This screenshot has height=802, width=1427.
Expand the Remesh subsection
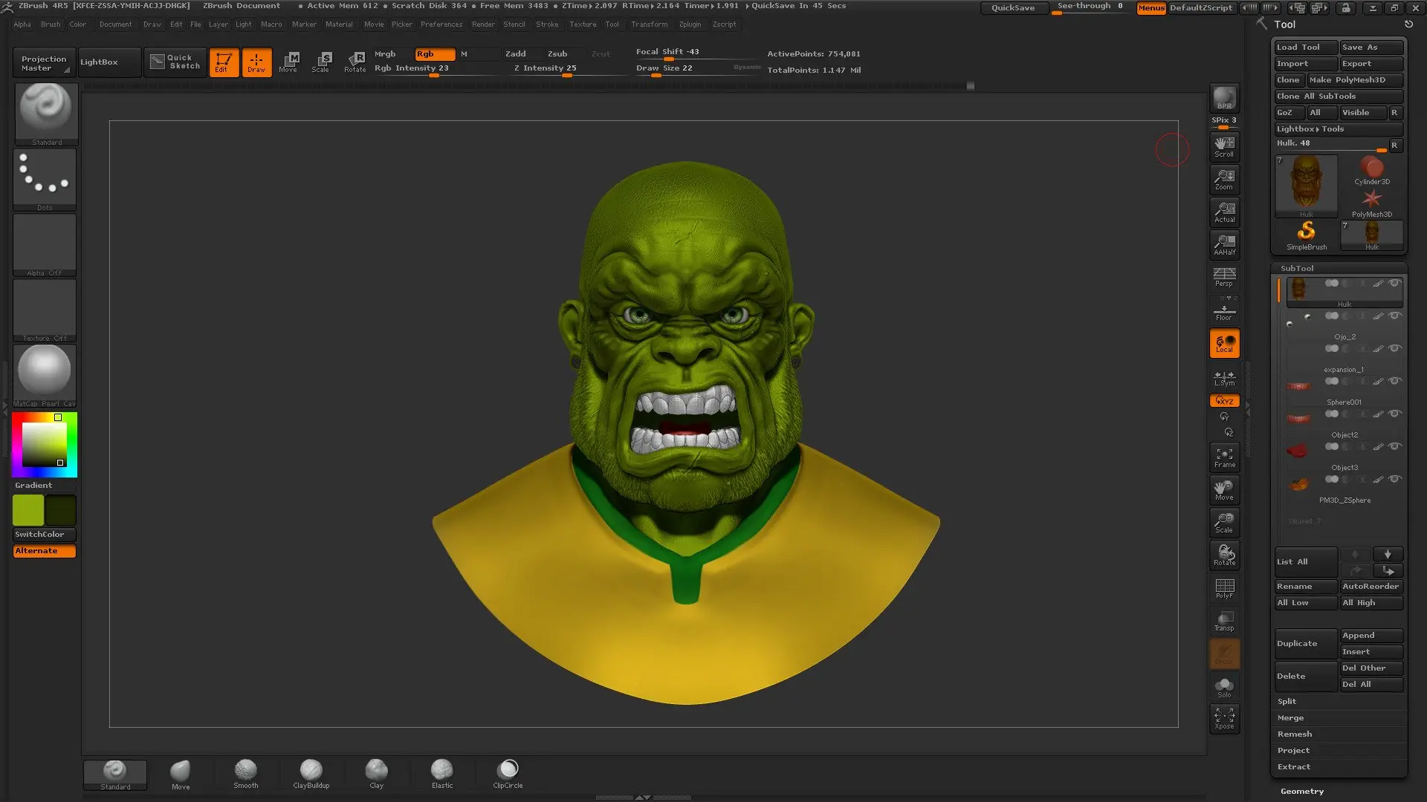tap(1295, 734)
